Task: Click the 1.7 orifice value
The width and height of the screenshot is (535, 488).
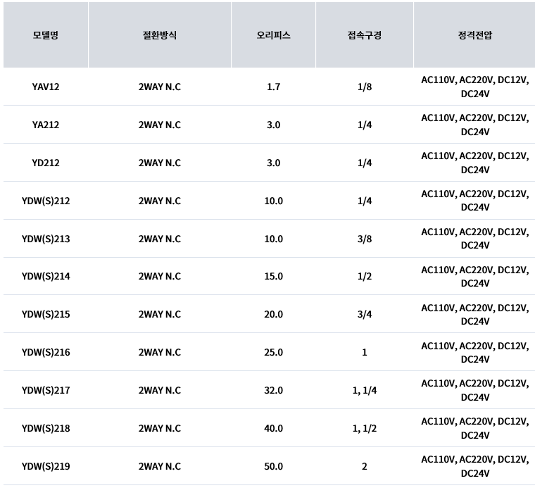Action: point(273,87)
